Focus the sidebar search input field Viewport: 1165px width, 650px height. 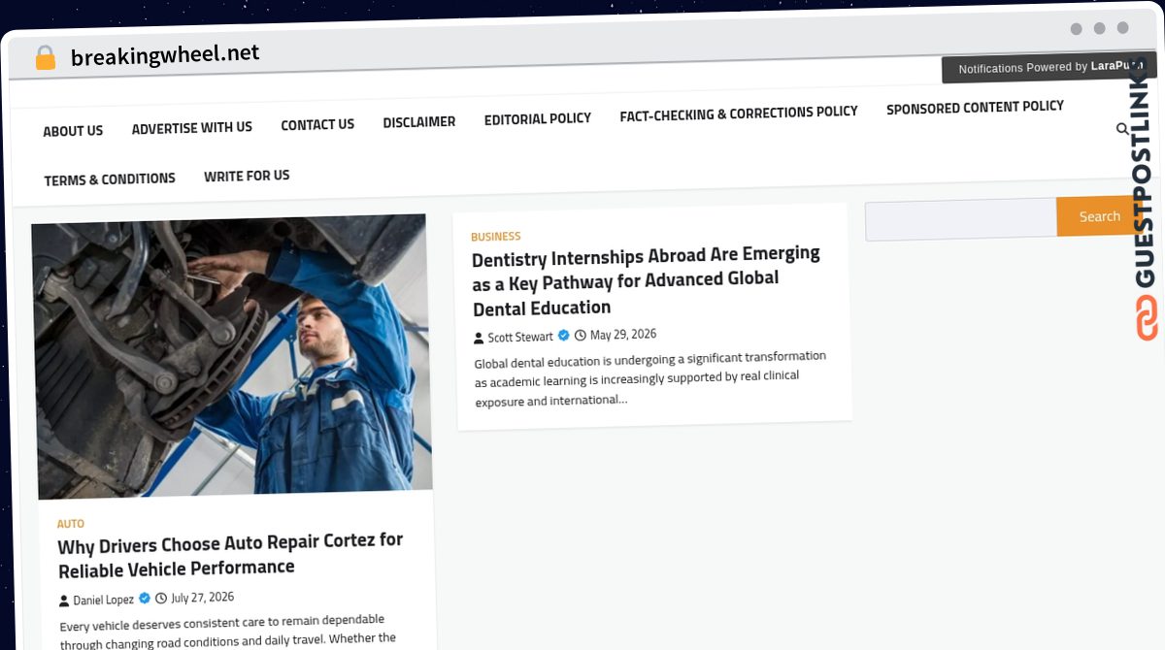click(961, 219)
